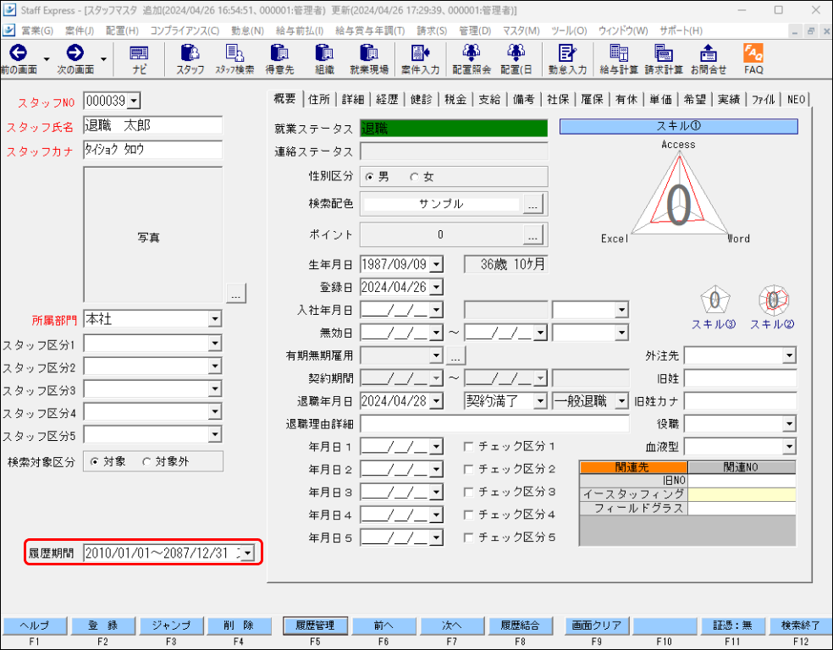Click the 退職理由詳細 input field
The image size is (833, 650).
[494, 424]
